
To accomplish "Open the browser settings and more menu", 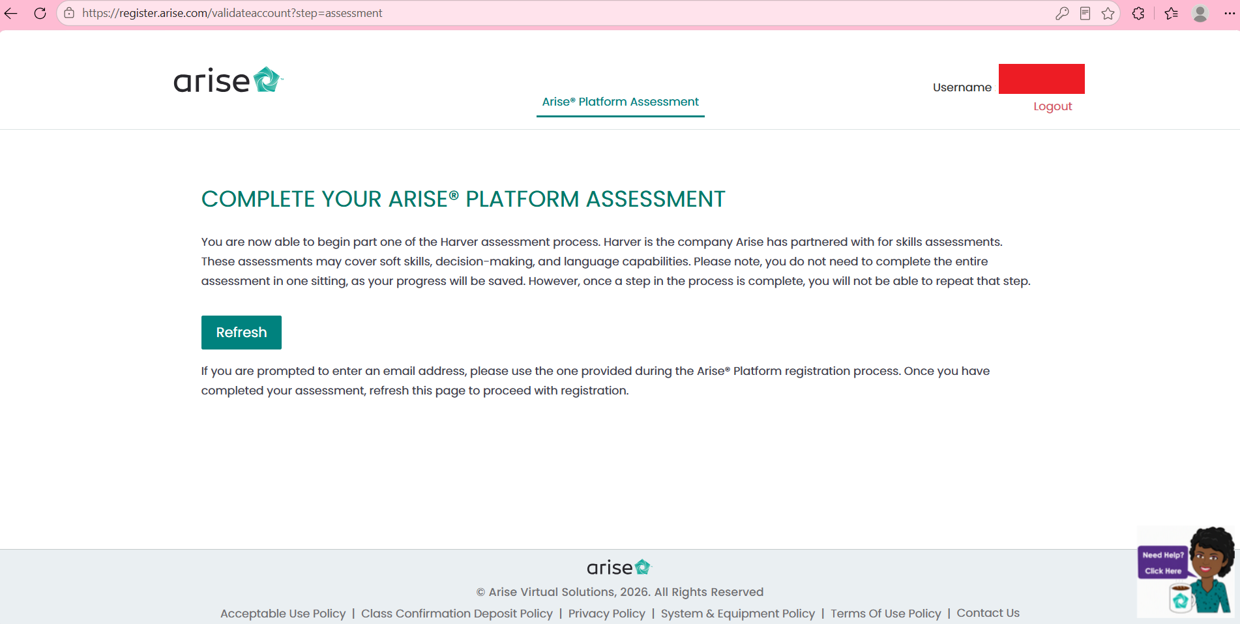I will [x=1230, y=13].
